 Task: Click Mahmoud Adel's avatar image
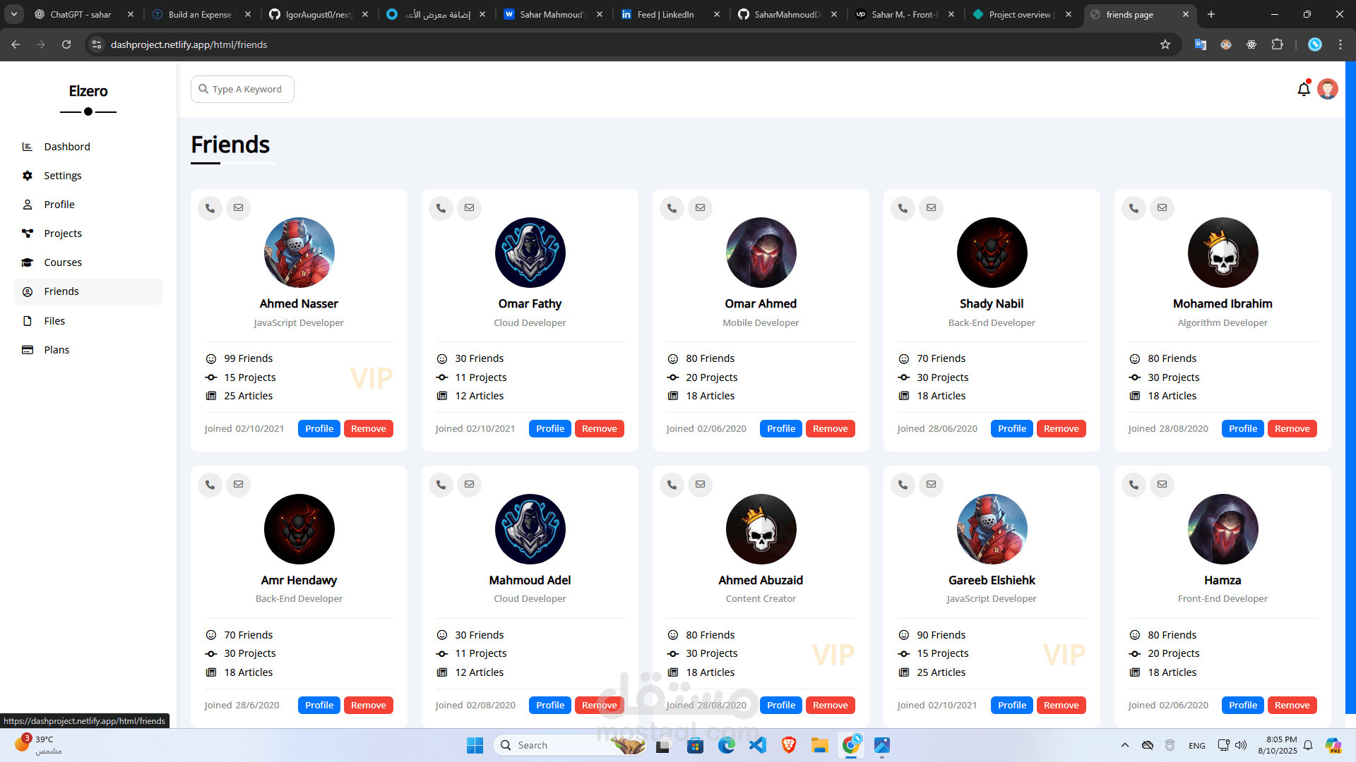click(530, 529)
